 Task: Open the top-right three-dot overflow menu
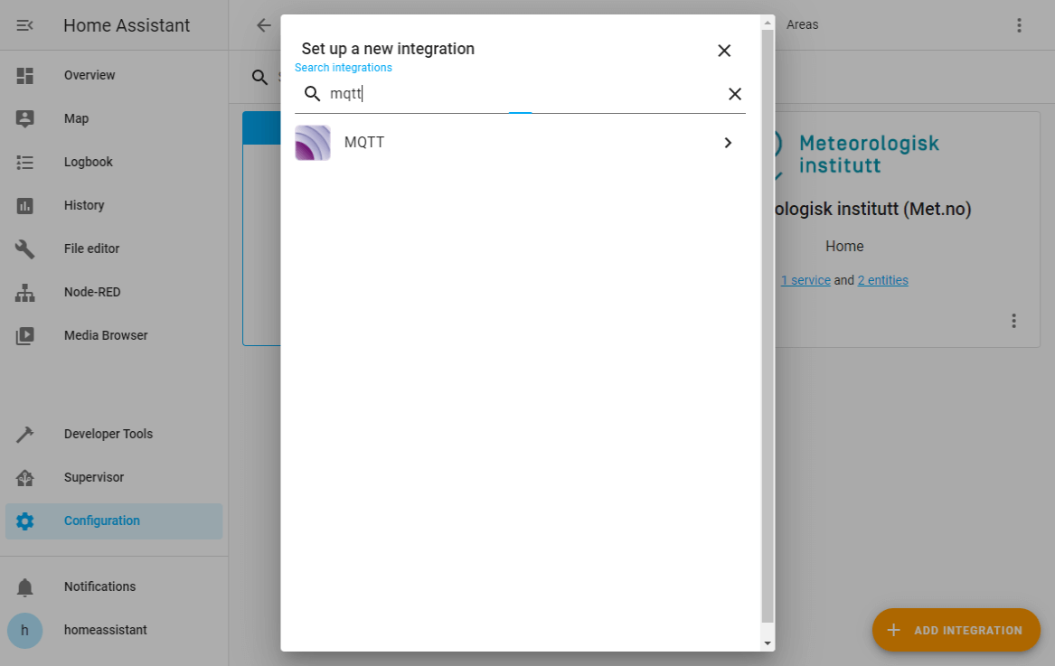point(1019,25)
